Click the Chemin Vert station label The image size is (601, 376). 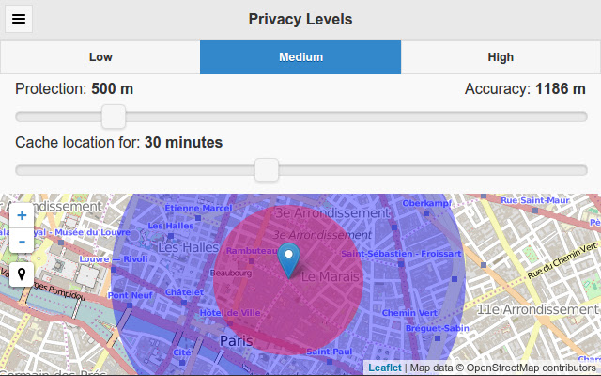[x=409, y=313]
